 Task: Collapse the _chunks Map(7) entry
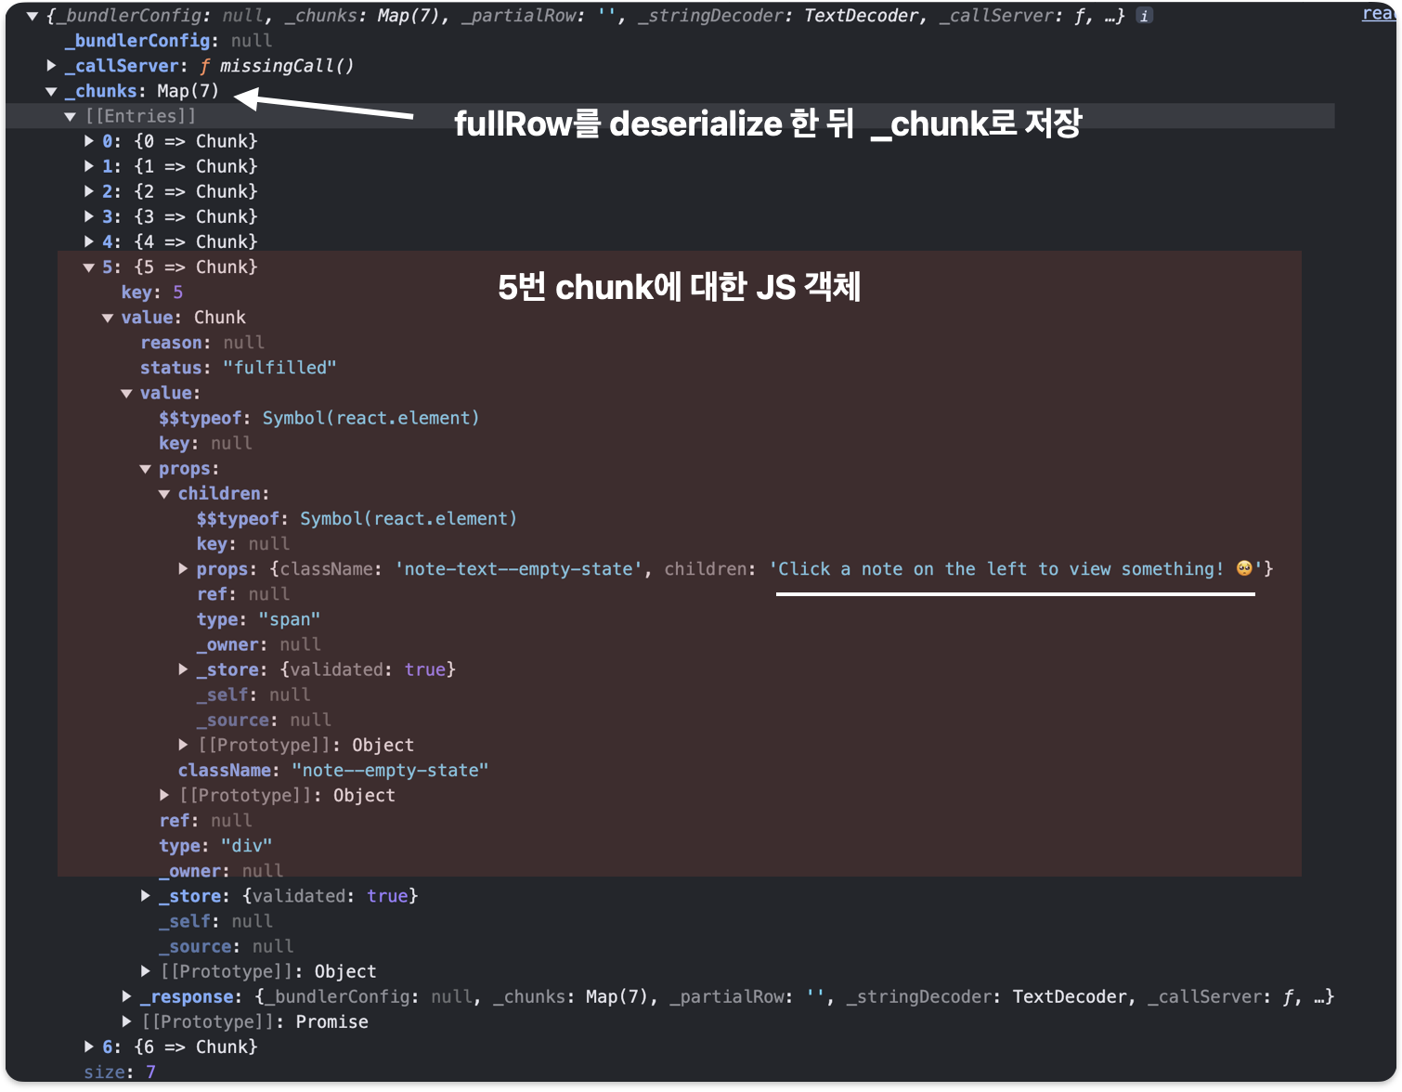pyautogui.click(x=51, y=90)
